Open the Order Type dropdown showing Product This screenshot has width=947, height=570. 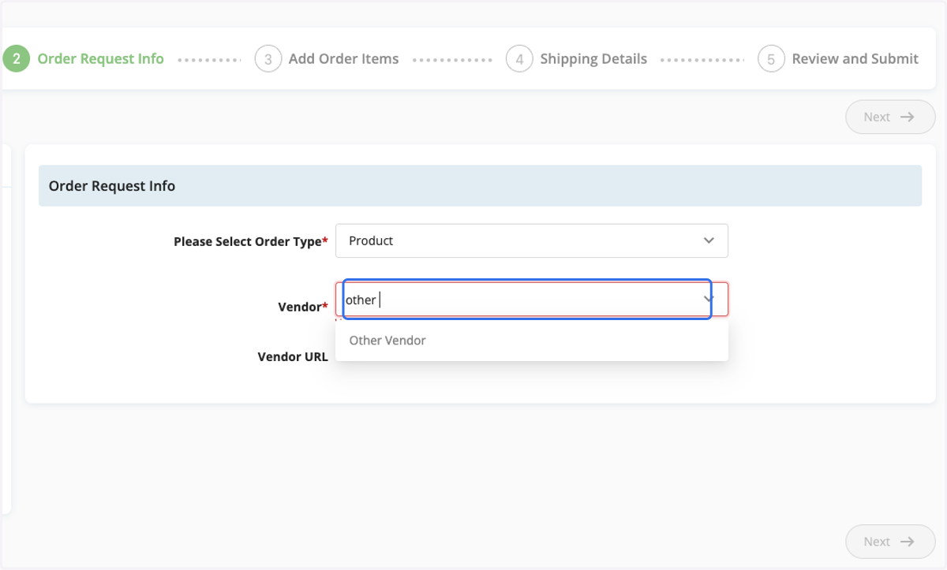(532, 240)
